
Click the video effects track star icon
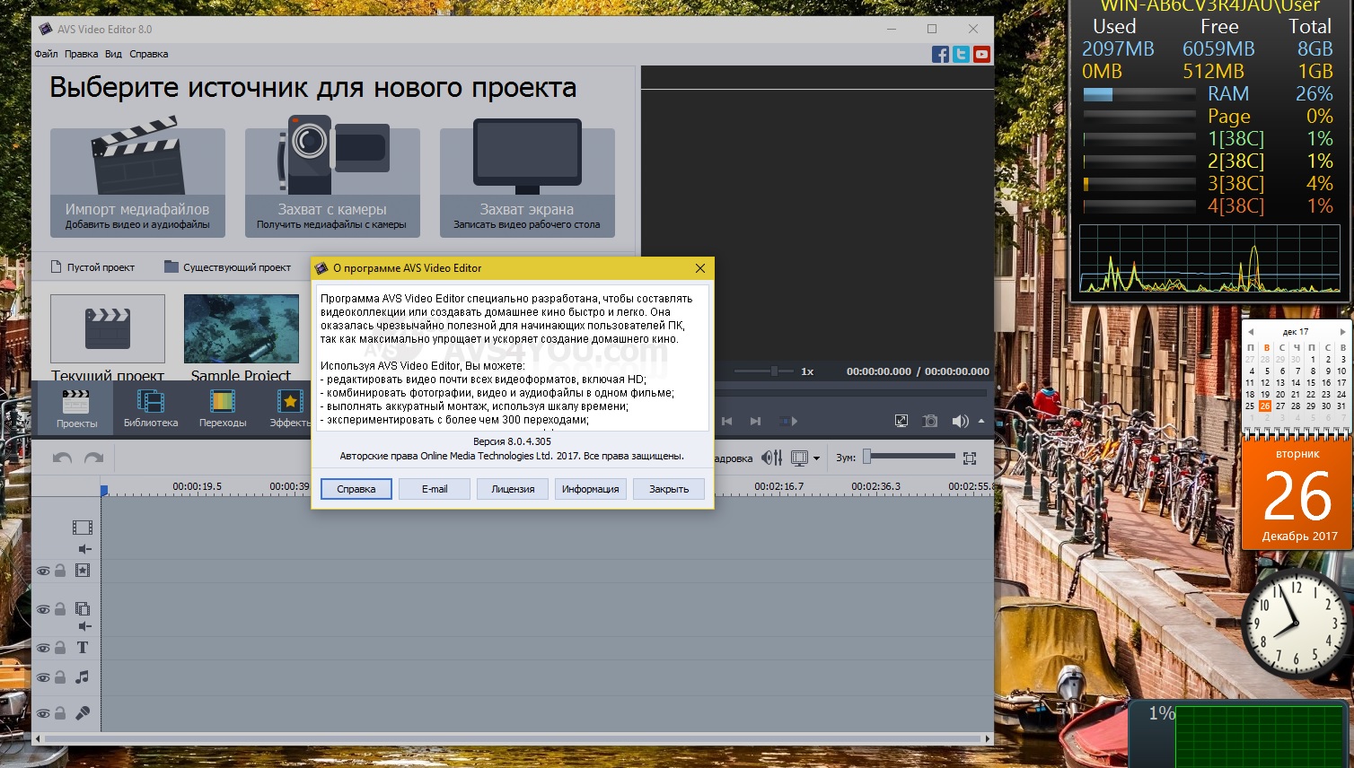(x=83, y=570)
